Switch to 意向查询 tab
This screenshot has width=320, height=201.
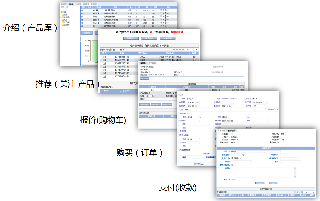(x=78, y=4)
